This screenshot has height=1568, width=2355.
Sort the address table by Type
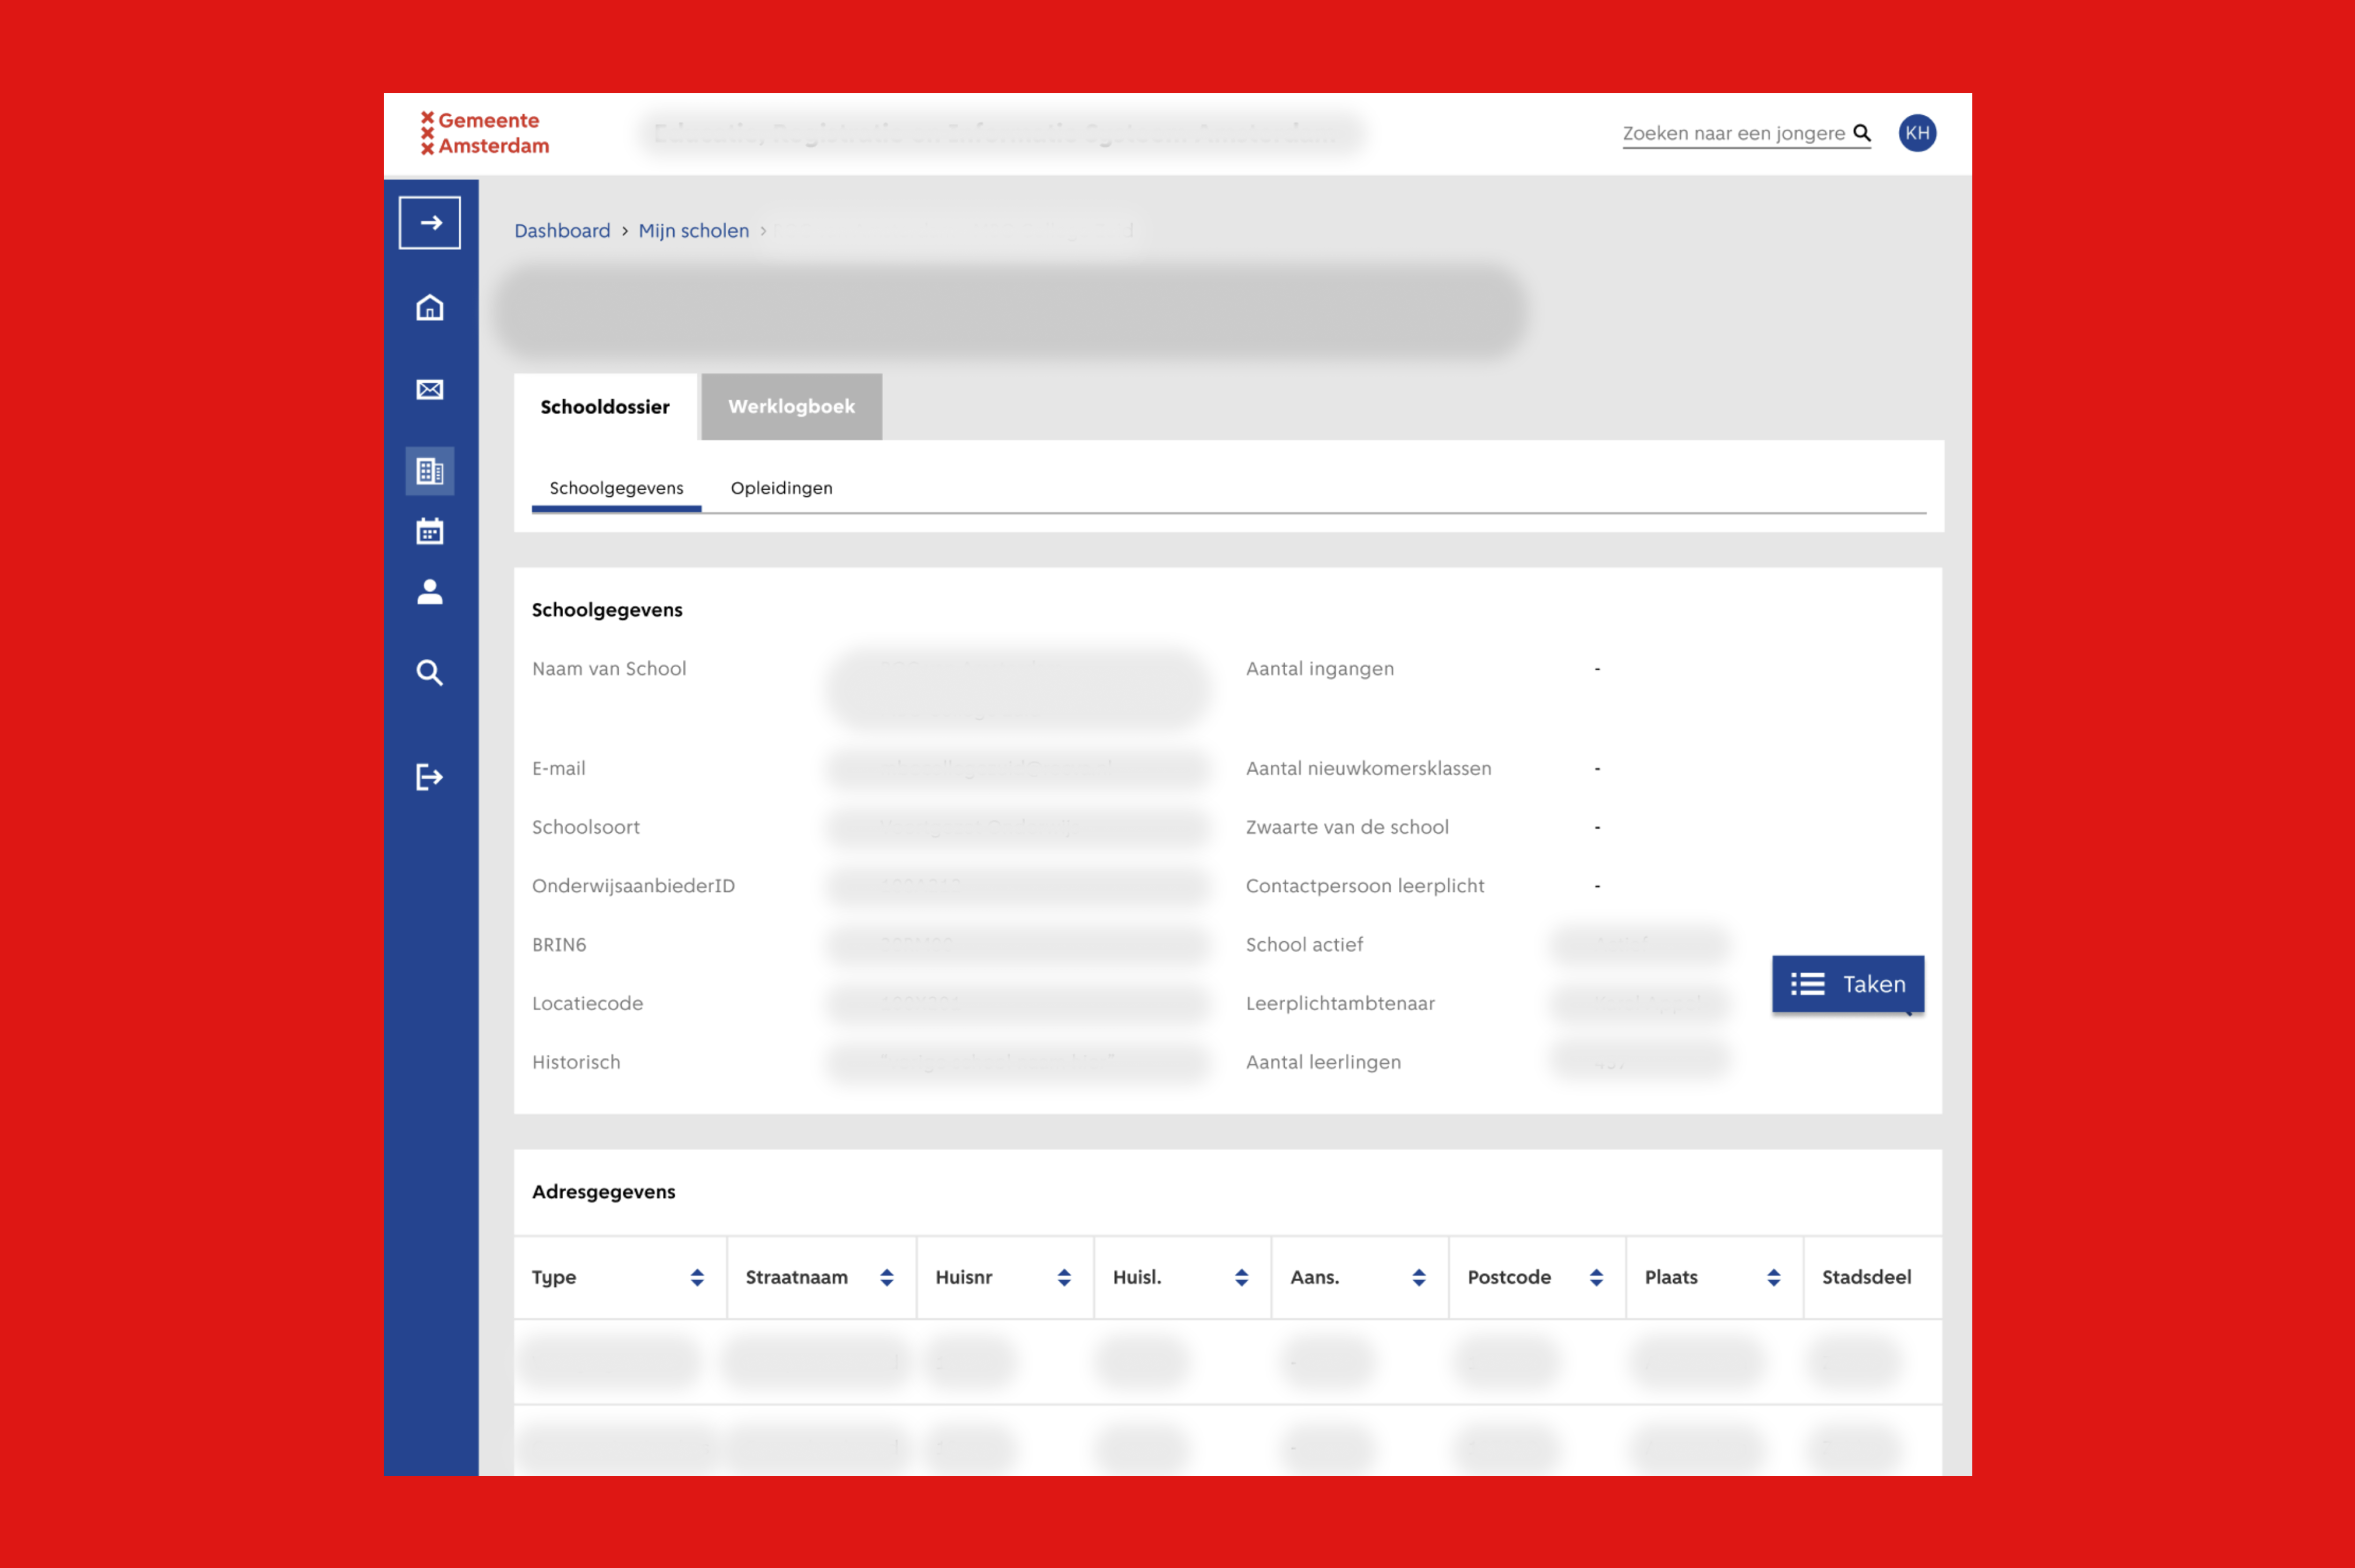tap(697, 1277)
